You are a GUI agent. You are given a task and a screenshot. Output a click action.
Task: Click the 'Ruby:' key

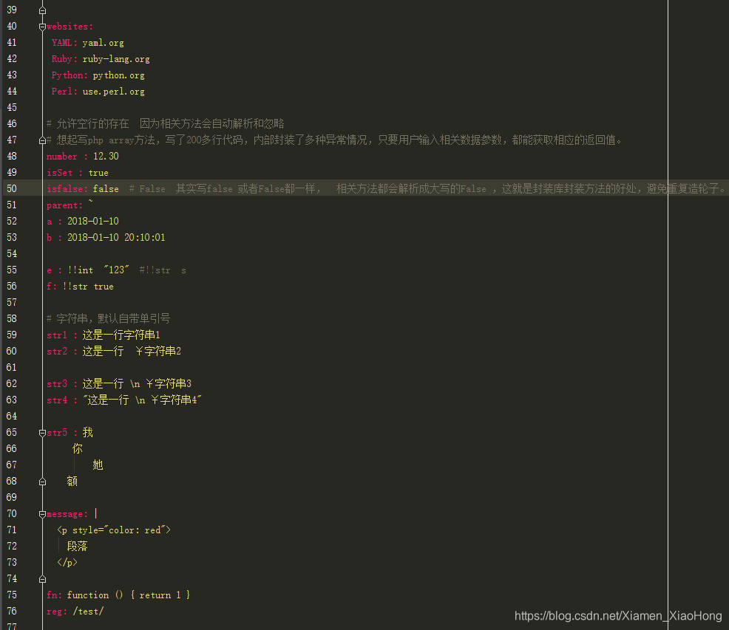point(64,59)
